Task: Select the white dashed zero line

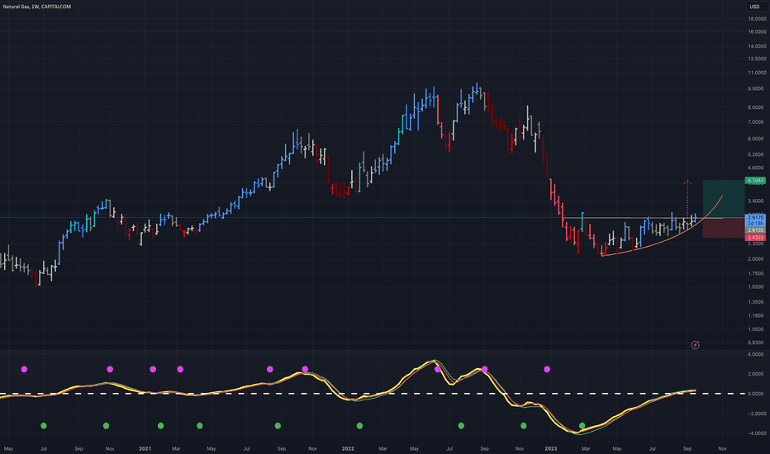Action: [373, 394]
